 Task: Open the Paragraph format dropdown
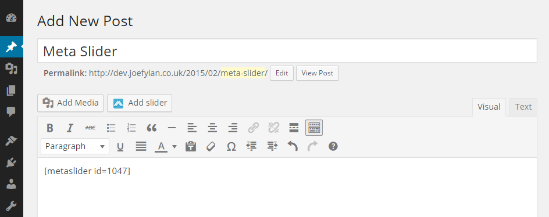pos(75,146)
